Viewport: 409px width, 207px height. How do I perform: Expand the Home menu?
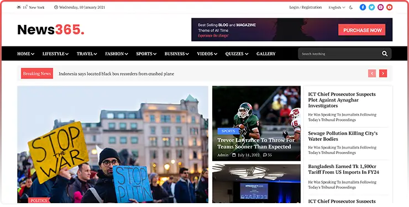tap(25, 54)
